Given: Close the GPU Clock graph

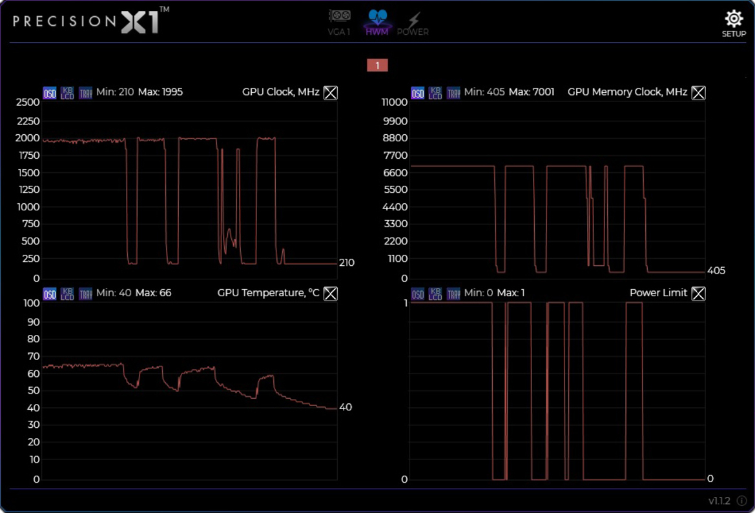Looking at the screenshot, I should click(x=330, y=92).
